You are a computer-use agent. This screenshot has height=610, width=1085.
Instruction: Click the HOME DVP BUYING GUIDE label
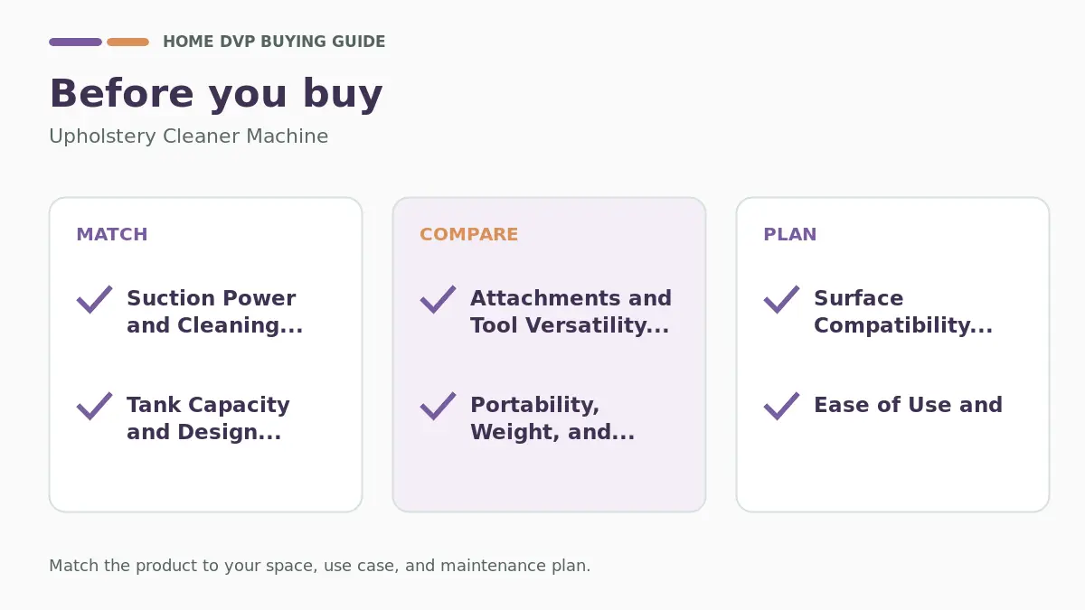(x=274, y=42)
